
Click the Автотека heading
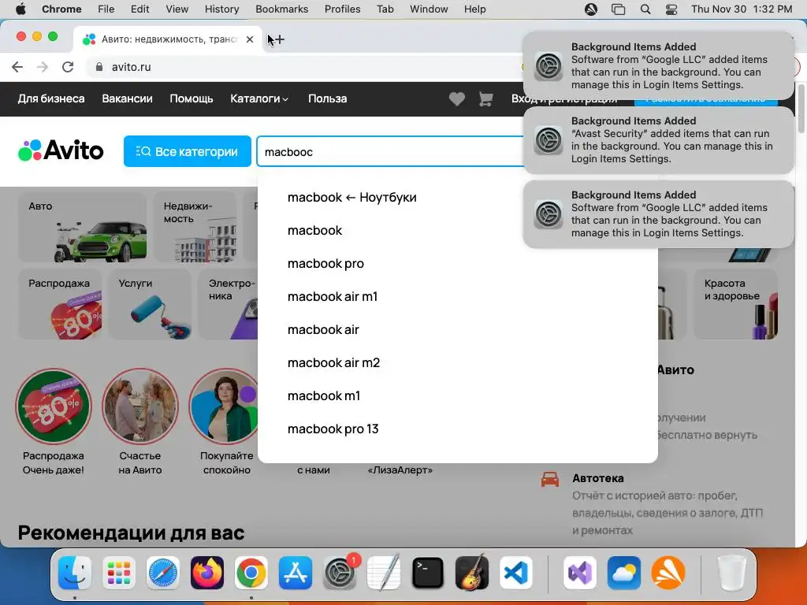[598, 478]
